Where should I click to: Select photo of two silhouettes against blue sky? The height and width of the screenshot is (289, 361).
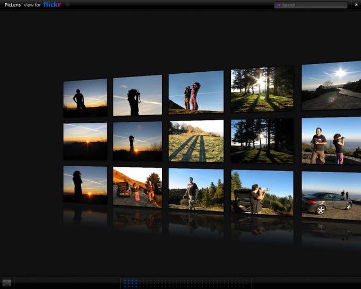click(196, 92)
